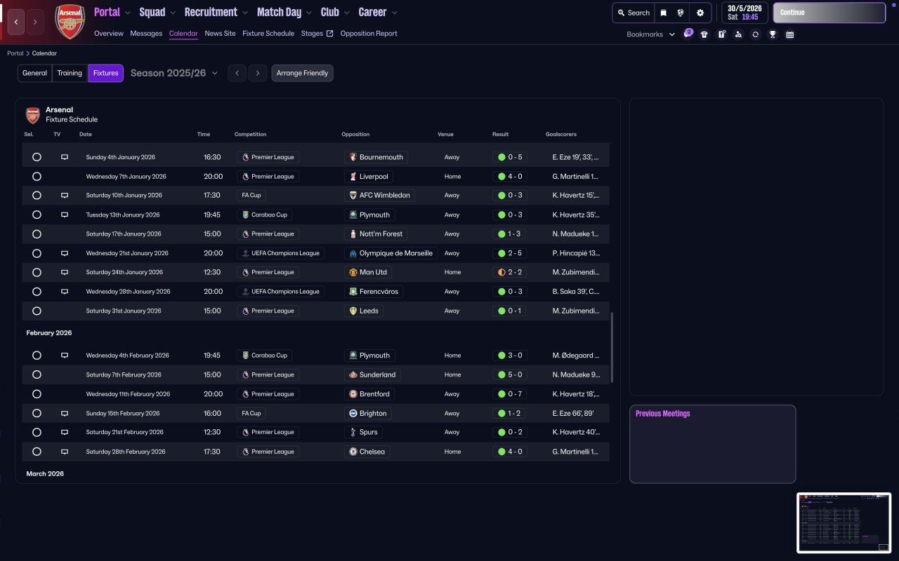Screen dimensions: 899x561
Task: Open the globe world icon in top bar
Action: coord(681,13)
